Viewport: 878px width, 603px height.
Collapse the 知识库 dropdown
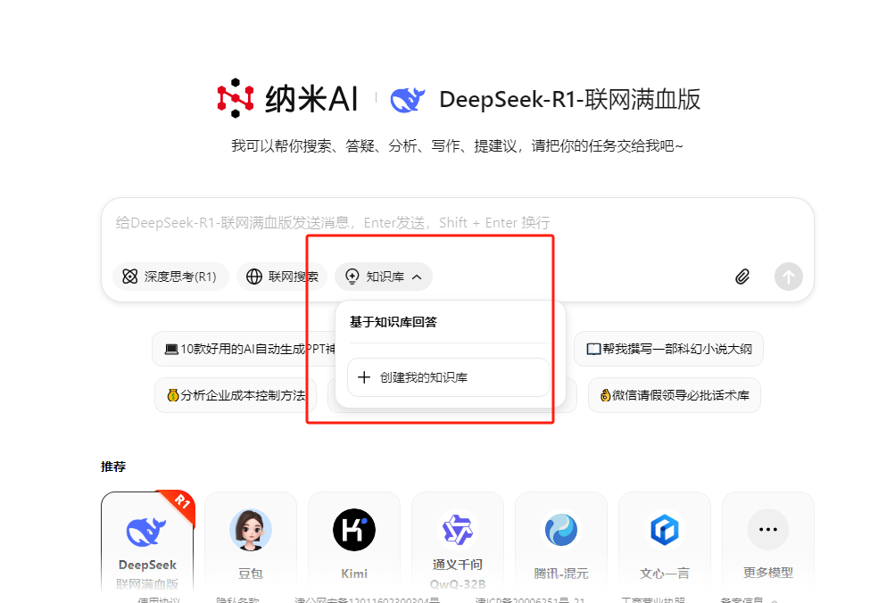tap(384, 277)
